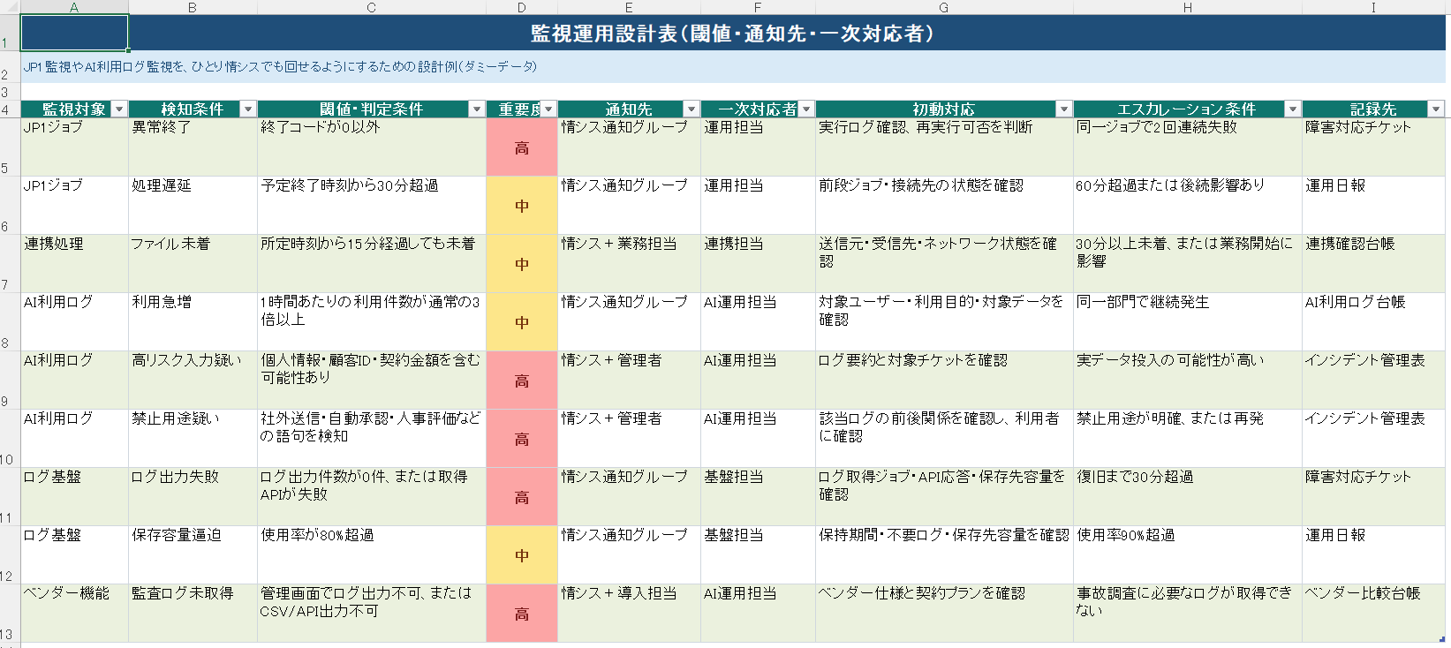1451x648 pixels.
Task: Click the 監査ログ未取得 cell
Action: (193, 614)
